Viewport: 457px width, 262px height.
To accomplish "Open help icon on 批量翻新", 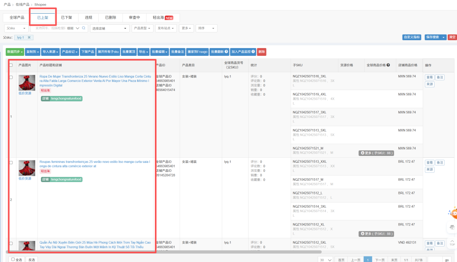I will (x=227, y=52).
